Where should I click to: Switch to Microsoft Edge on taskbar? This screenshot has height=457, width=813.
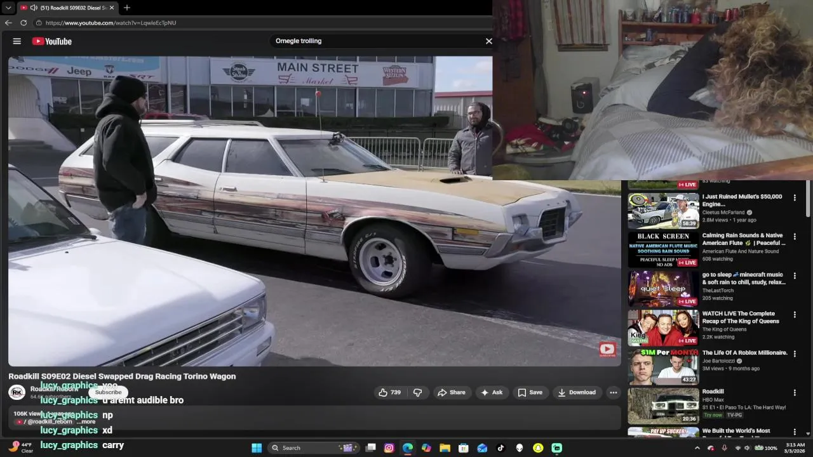coord(408,447)
